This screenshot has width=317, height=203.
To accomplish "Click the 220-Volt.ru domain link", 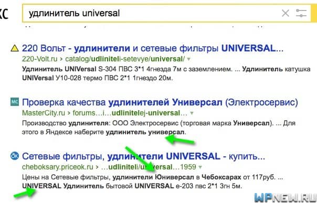I will 40,59.
